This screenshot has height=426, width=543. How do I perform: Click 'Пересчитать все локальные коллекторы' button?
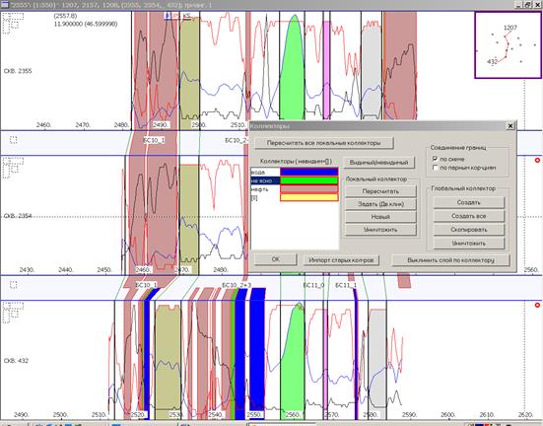click(324, 143)
